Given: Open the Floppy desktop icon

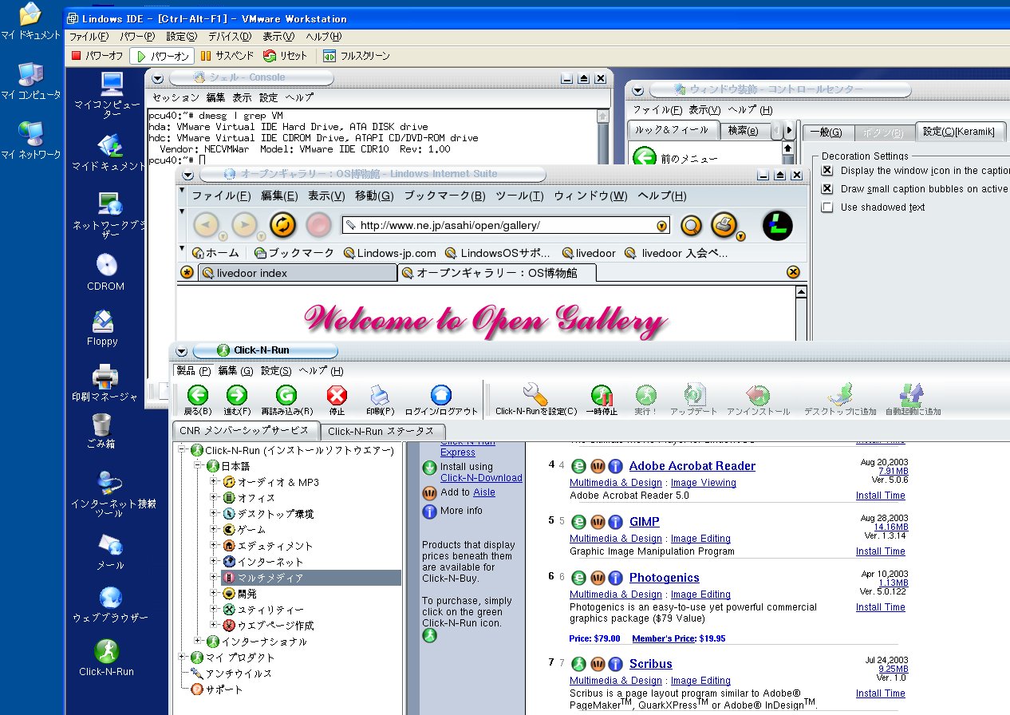Looking at the screenshot, I should pos(102,328).
